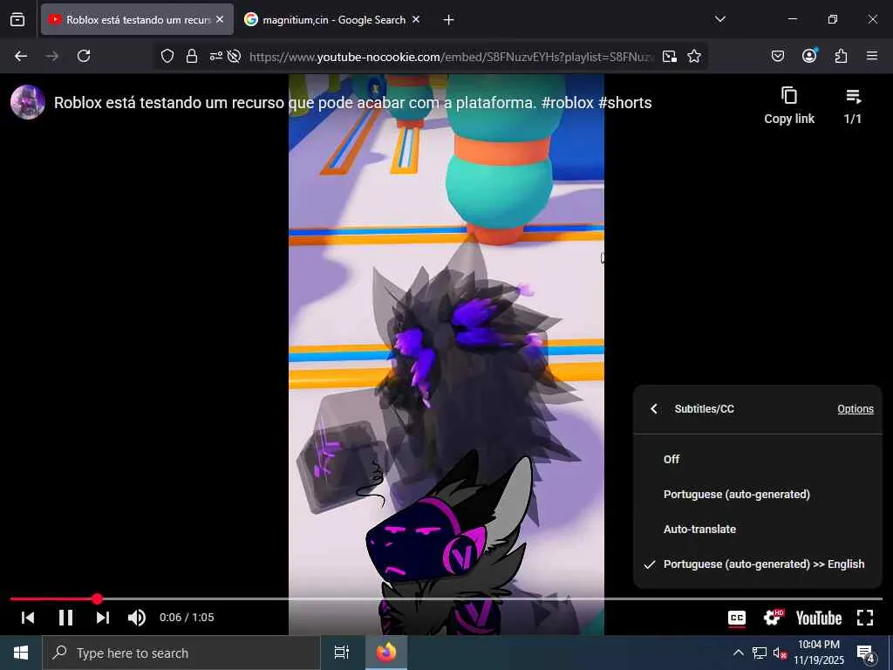
Task: Reload the current page
Action: (x=84, y=56)
